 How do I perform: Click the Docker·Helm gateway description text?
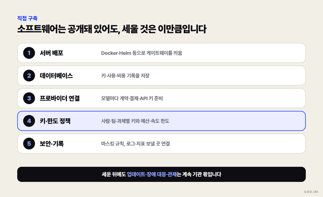click(x=142, y=53)
